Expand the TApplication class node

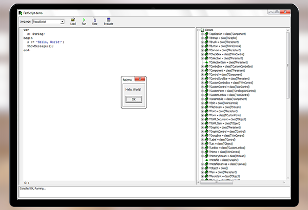(x=202, y=33)
